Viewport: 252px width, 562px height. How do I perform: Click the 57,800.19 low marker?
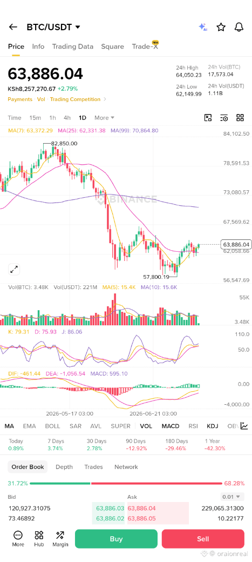point(156,277)
